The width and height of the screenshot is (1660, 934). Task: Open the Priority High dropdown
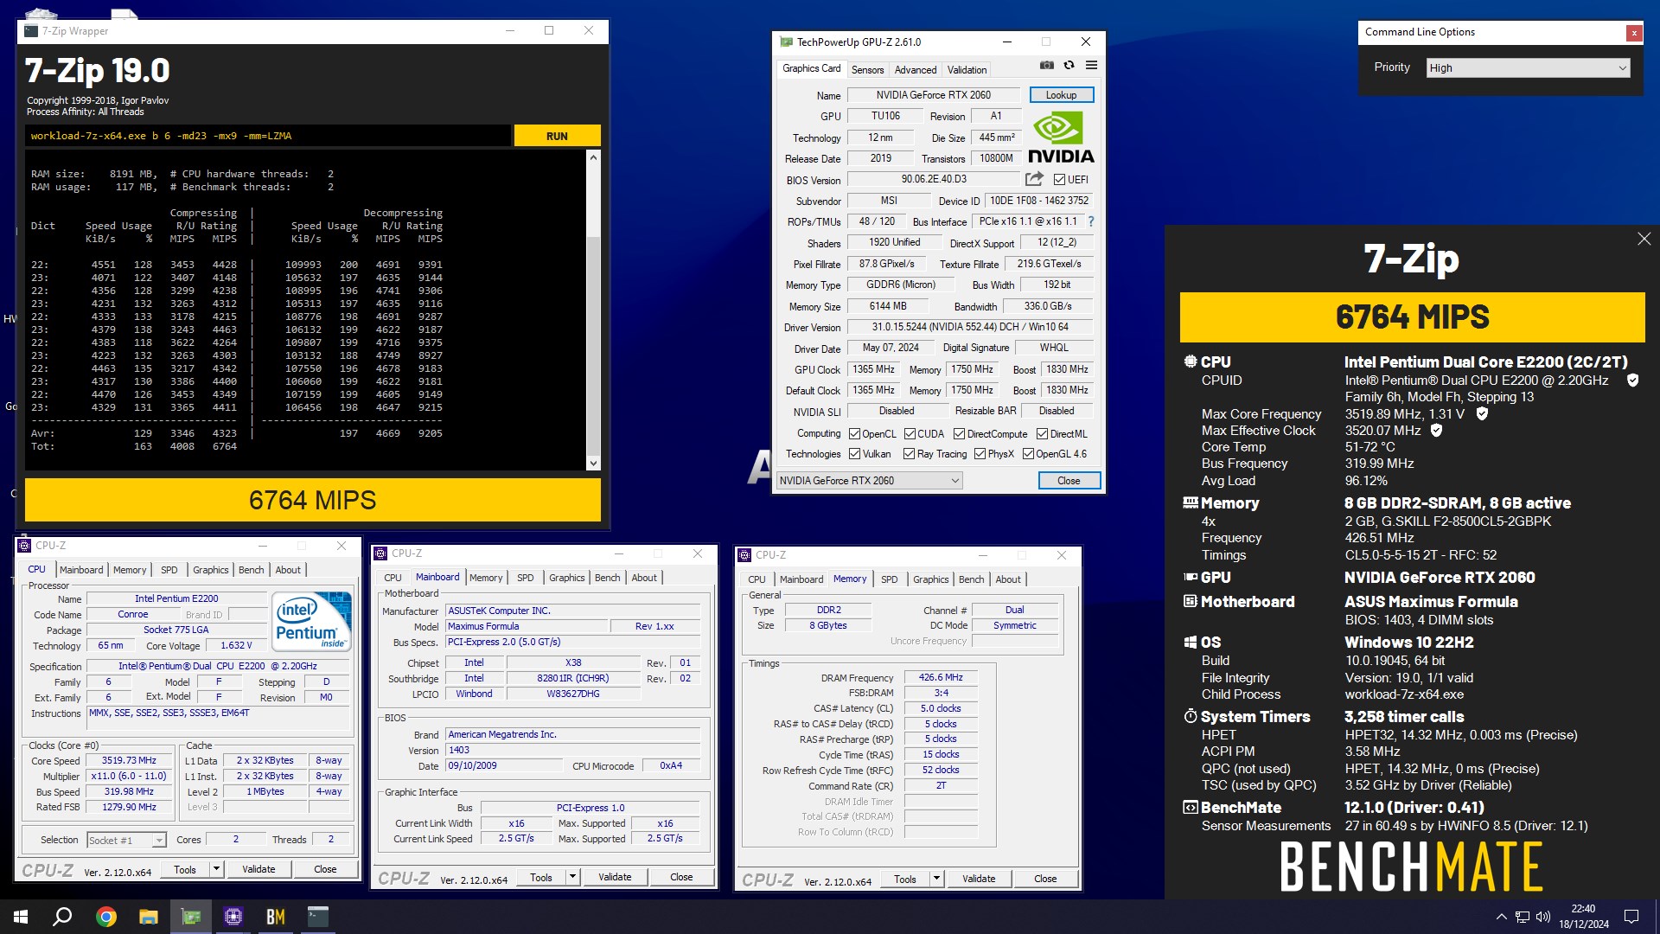click(1528, 68)
